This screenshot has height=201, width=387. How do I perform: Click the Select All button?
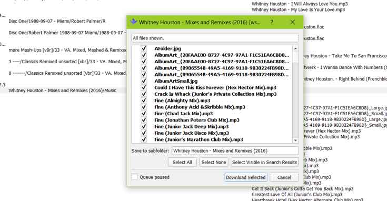pyautogui.click(x=182, y=162)
